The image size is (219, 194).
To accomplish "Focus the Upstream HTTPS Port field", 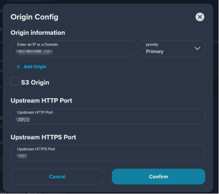I will point(108,153).
